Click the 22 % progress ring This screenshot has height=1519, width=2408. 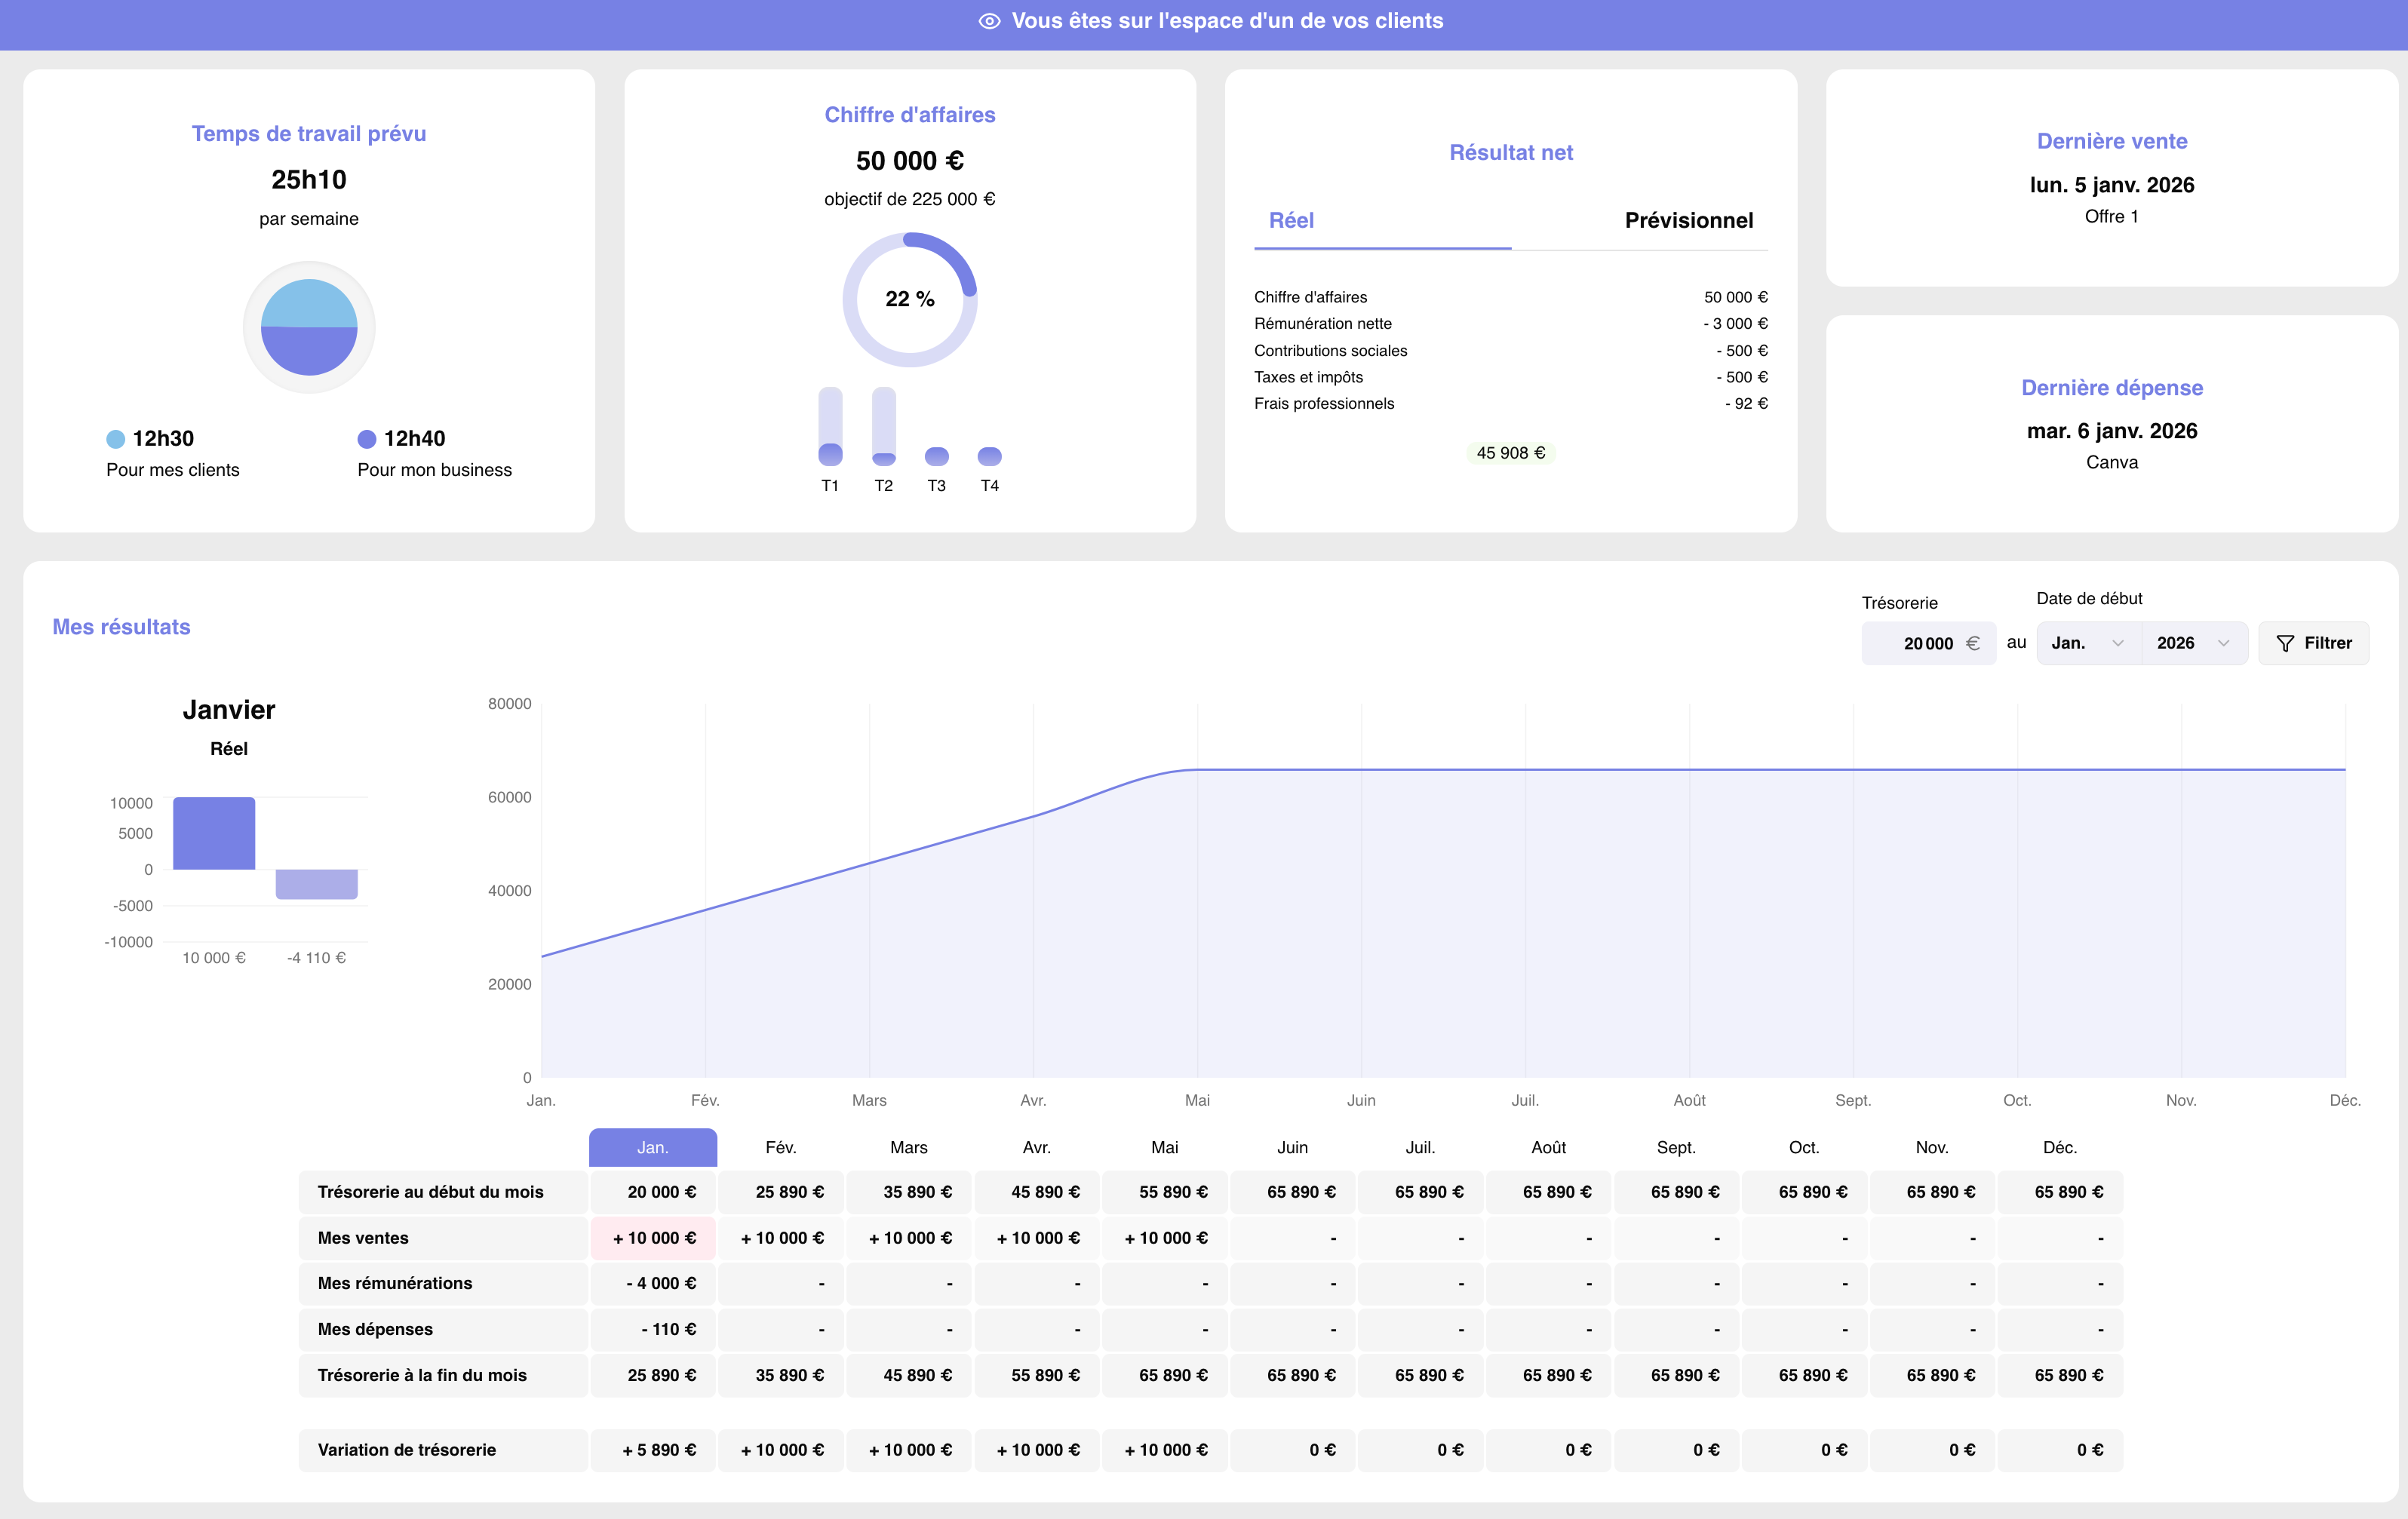point(909,299)
